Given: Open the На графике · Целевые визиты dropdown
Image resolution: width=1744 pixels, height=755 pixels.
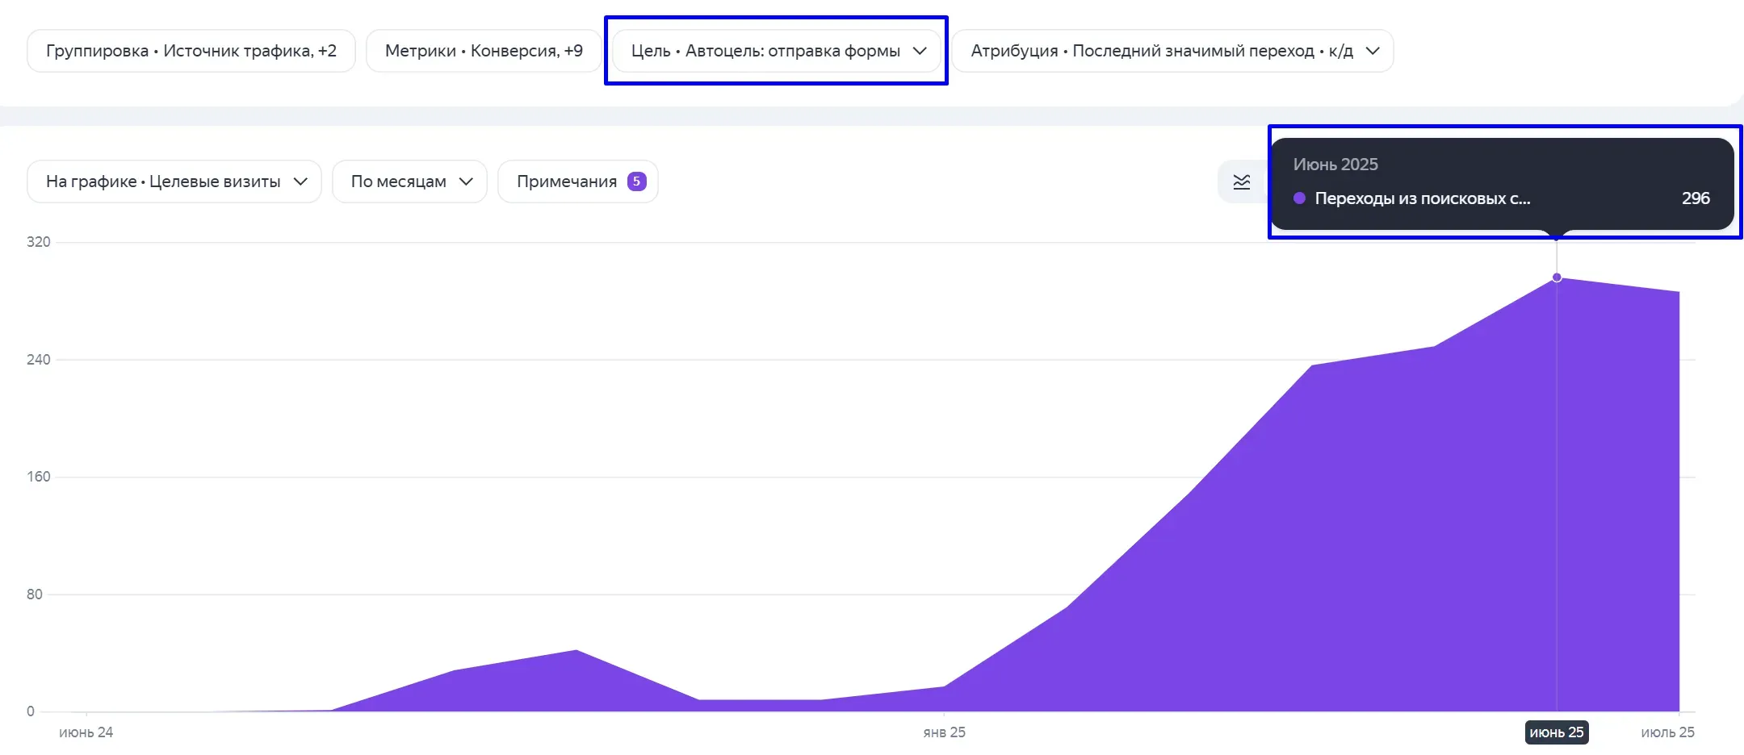Looking at the screenshot, I should [x=174, y=181].
